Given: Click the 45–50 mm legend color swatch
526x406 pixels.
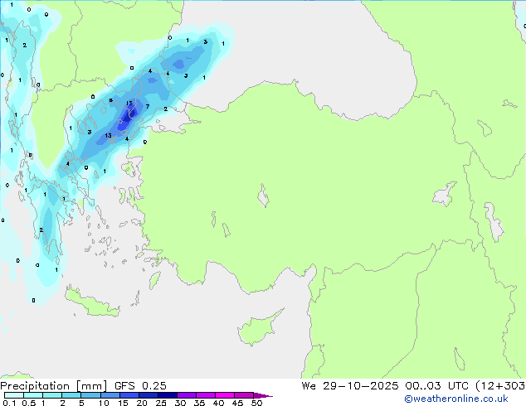Looking at the screenshot, I should click(244, 395).
